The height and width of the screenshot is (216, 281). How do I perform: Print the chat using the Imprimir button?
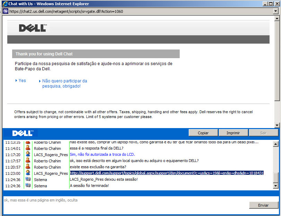click(x=233, y=133)
